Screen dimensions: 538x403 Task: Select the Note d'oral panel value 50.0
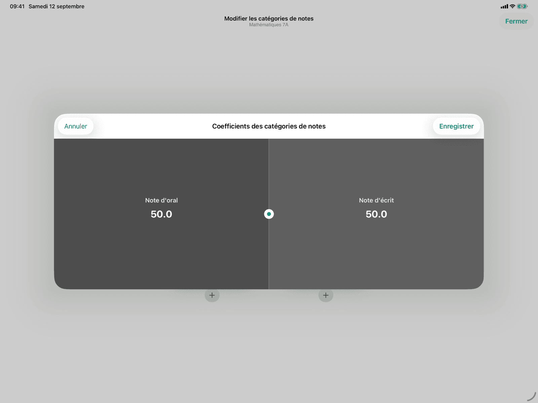[161, 214]
